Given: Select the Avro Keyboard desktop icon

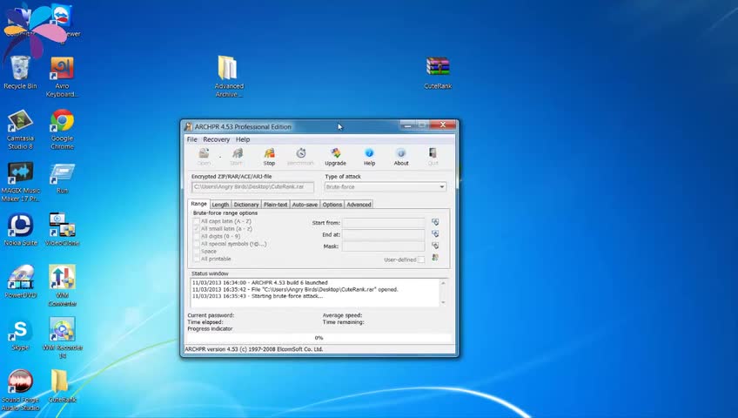Looking at the screenshot, I should pos(62,69).
